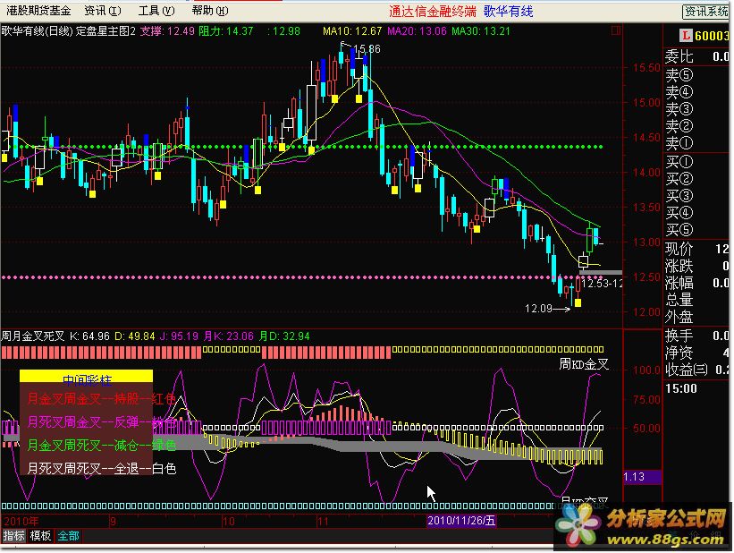Click the 外盘 row
Viewport: 734px width, 553px height.
click(x=696, y=318)
